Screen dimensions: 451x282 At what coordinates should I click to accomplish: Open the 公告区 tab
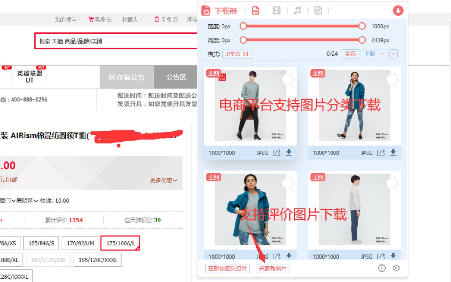[176, 77]
